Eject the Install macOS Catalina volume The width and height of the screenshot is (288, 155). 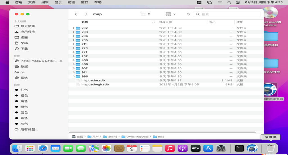coord(61,61)
